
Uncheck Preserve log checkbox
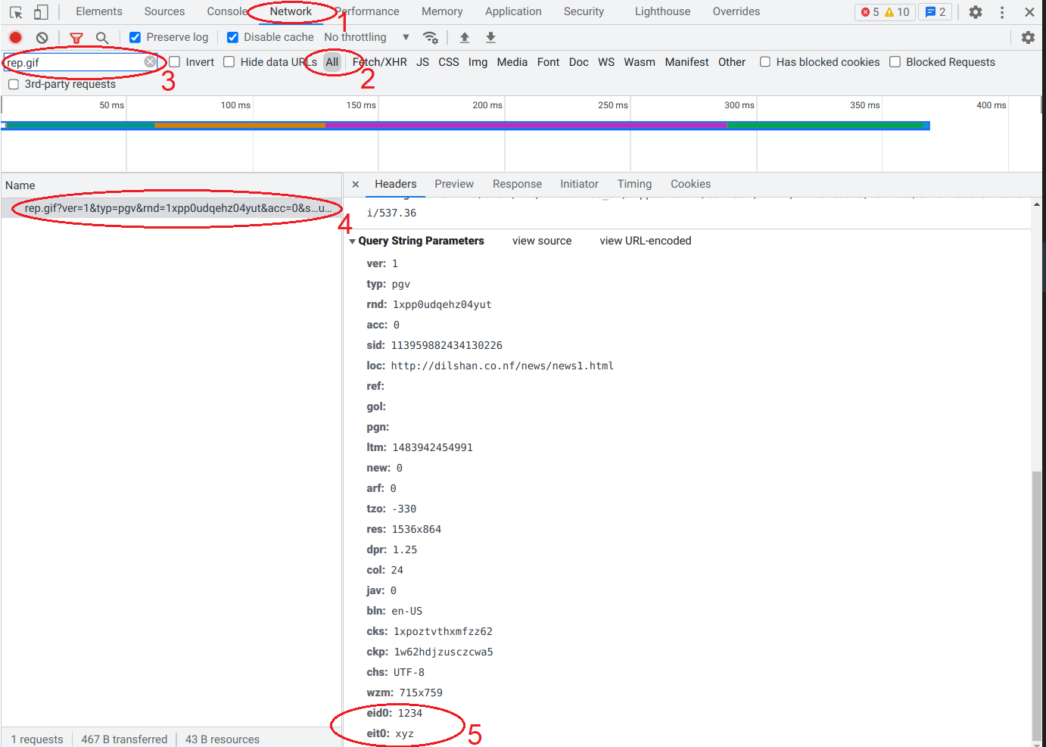tap(135, 37)
